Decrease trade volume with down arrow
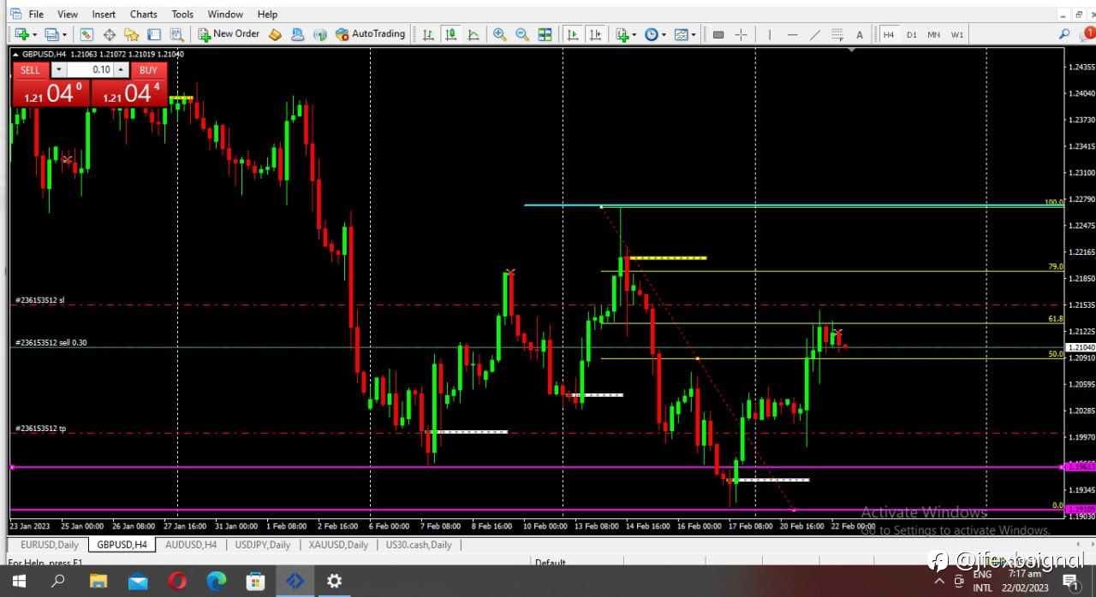Screen dimensions: 1096x597 click(x=58, y=70)
